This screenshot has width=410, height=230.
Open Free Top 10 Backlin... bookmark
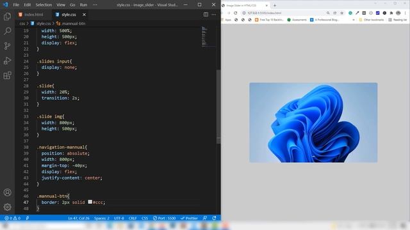[x=269, y=20]
